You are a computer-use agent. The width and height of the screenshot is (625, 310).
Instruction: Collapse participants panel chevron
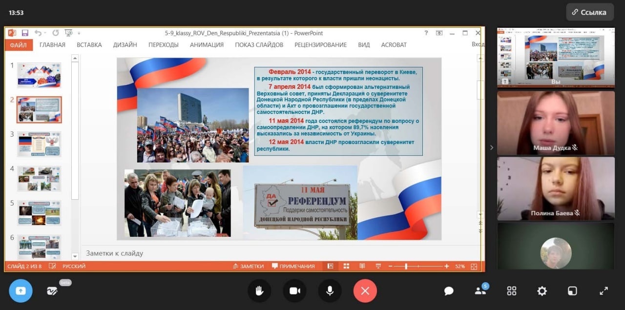tap(491, 147)
